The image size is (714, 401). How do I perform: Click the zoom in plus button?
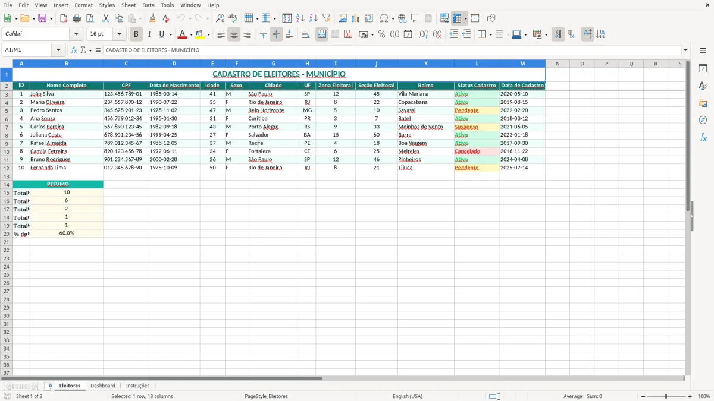click(690, 396)
